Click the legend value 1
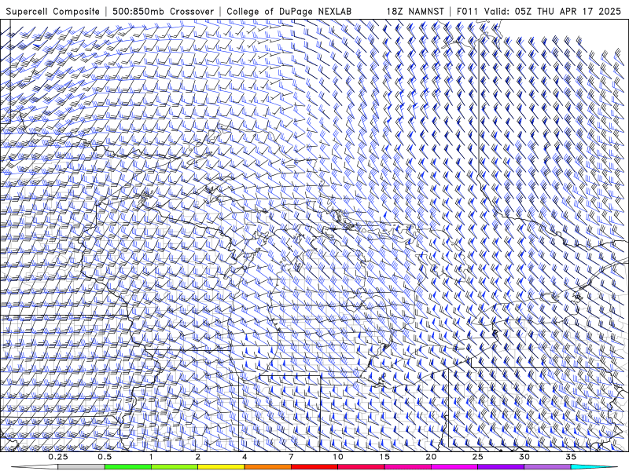Image resolution: width=629 pixels, height=471 pixels. pyautogui.click(x=151, y=457)
